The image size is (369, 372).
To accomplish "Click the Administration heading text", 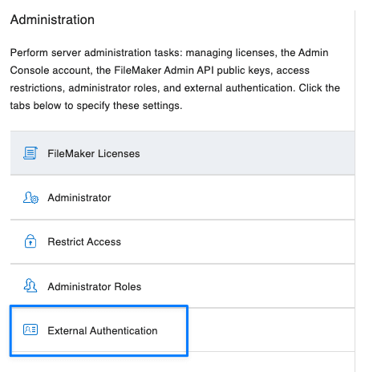I will [x=52, y=19].
